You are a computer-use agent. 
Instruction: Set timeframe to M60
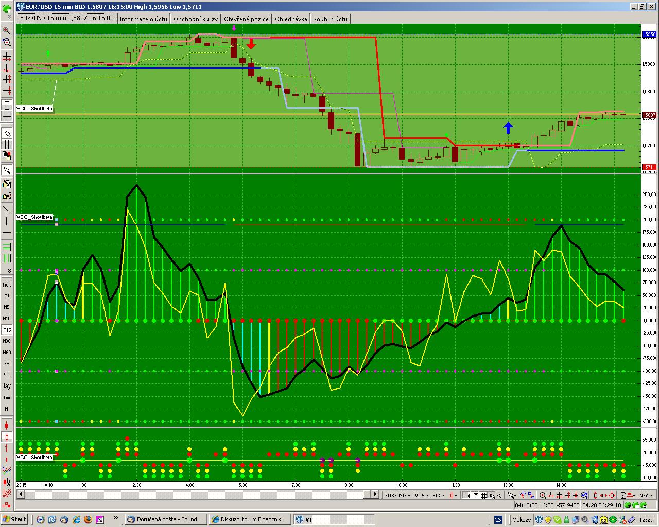click(7, 353)
